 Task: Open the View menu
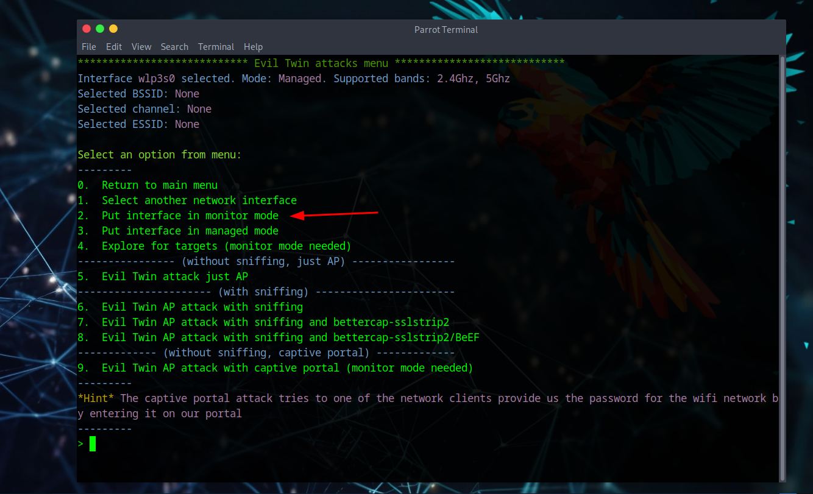click(x=141, y=47)
